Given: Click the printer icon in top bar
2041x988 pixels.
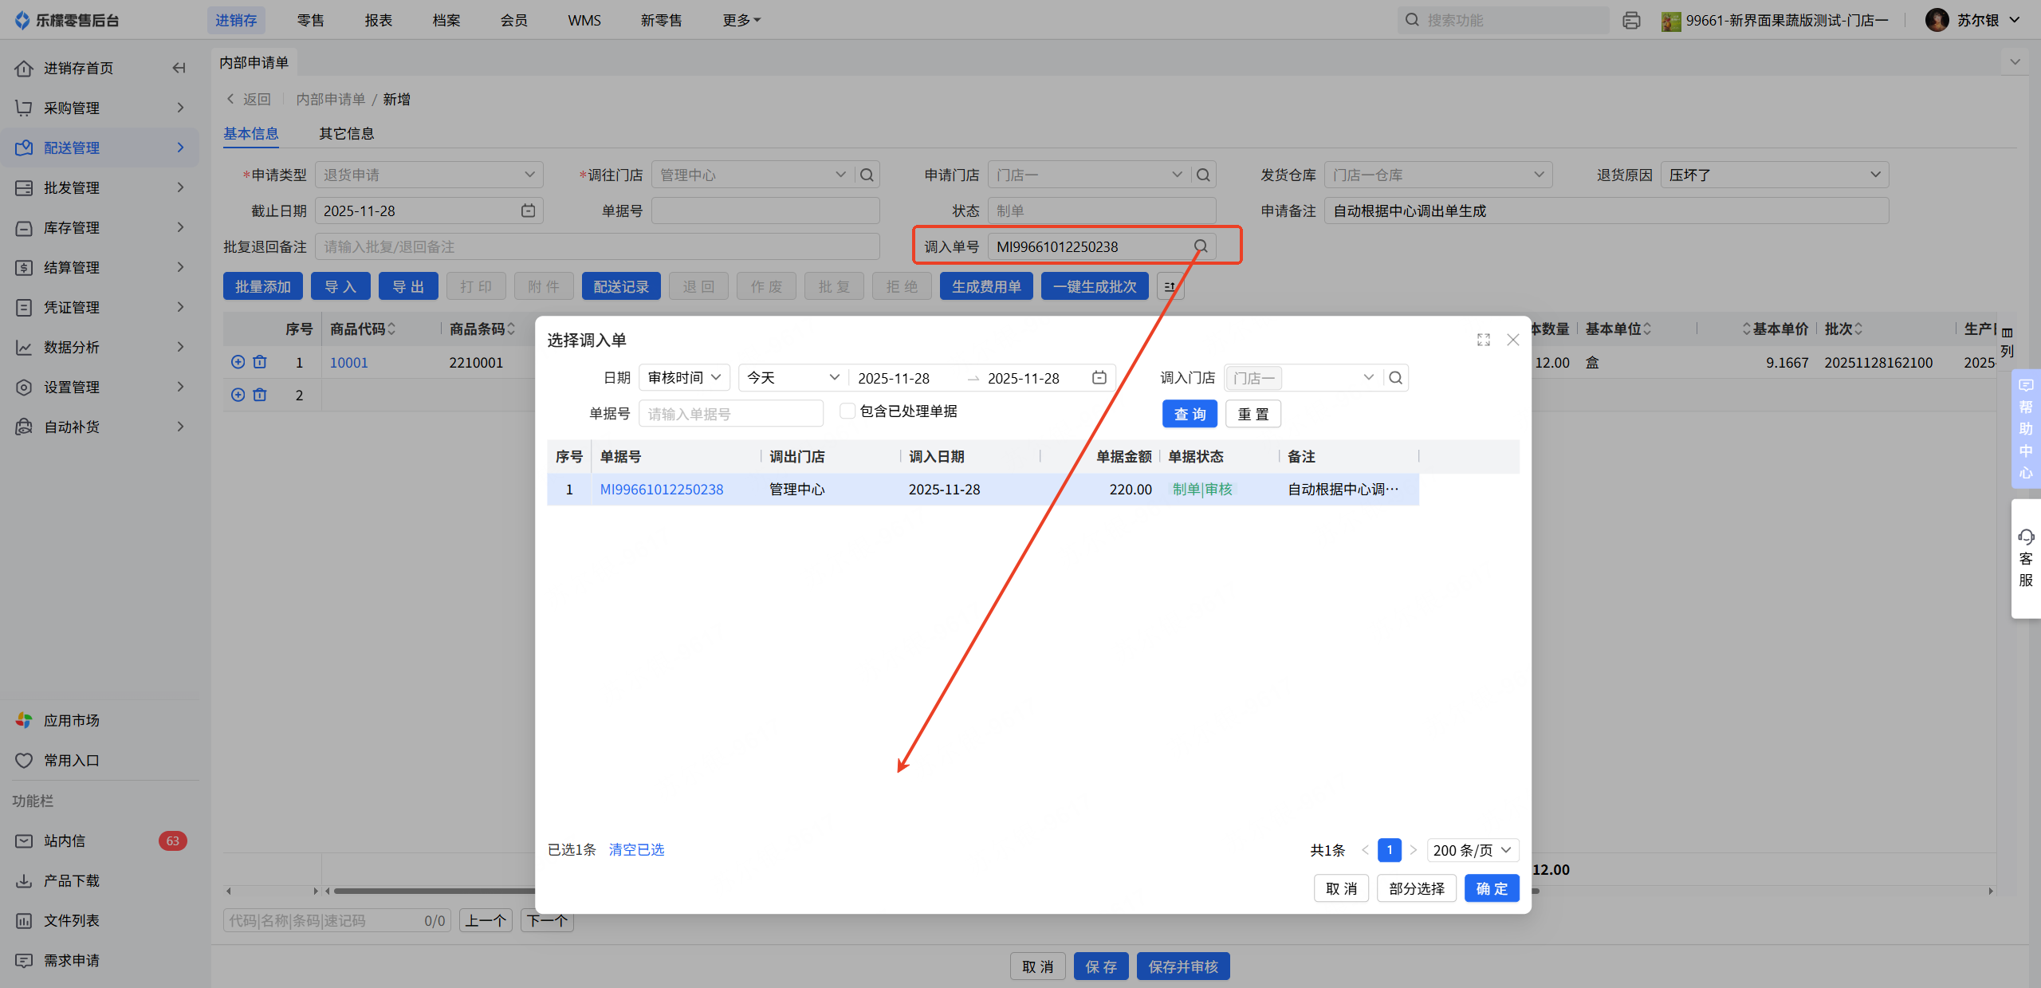Looking at the screenshot, I should pos(1631,20).
